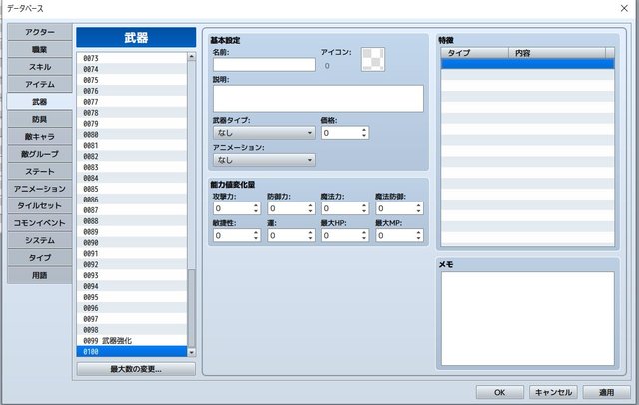The height and width of the screenshot is (405, 639).
Task: Click the weapon list scroll-down arrow
Action: click(x=191, y=352)
